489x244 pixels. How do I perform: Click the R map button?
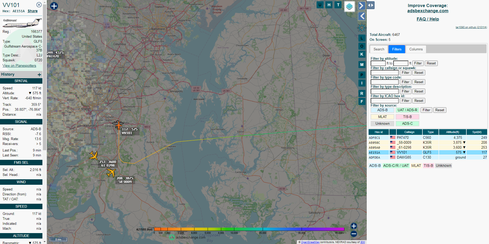click(362, 94)
